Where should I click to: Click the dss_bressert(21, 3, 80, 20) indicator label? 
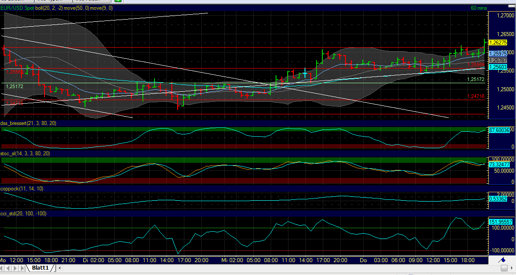click(x=28, y=124)
